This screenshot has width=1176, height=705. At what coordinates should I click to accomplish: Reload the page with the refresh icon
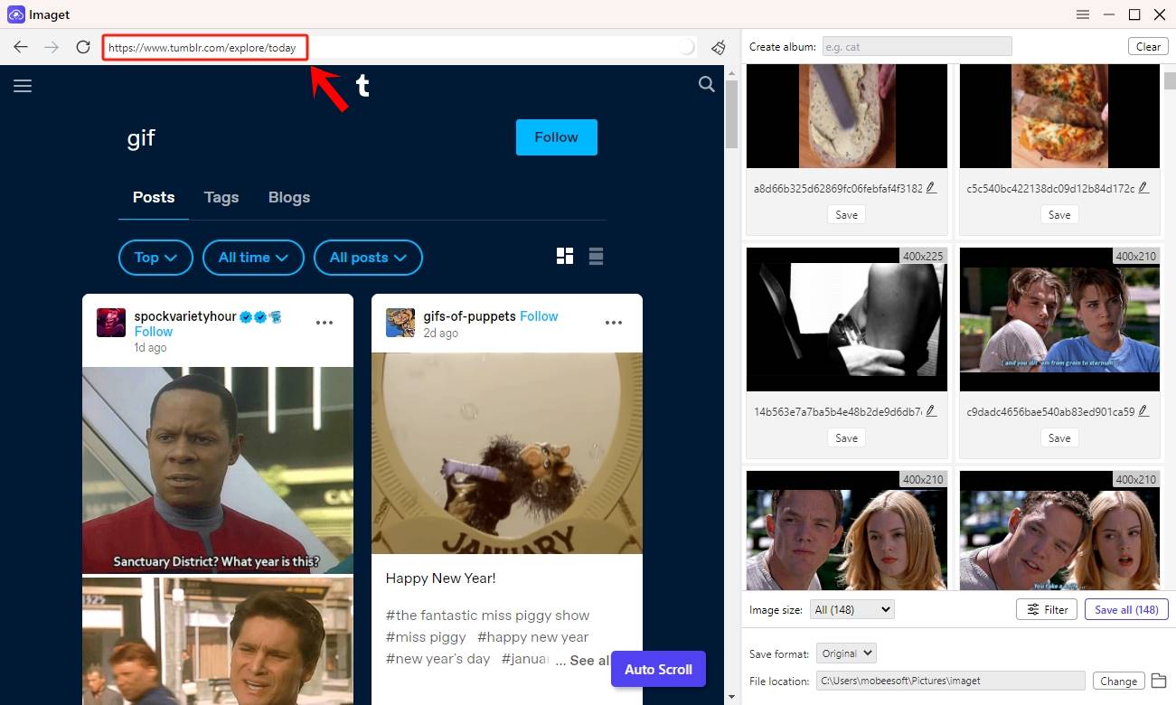pyautogui.click(x=83, y=47)
